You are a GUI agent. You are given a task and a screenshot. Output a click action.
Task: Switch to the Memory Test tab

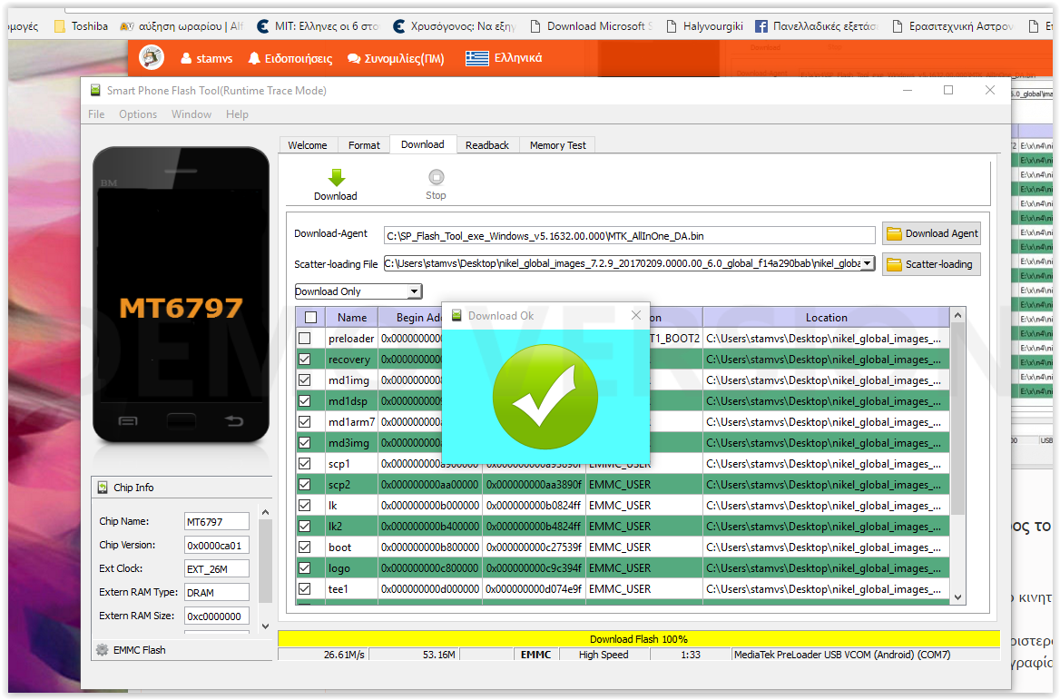tap(557, 145)
